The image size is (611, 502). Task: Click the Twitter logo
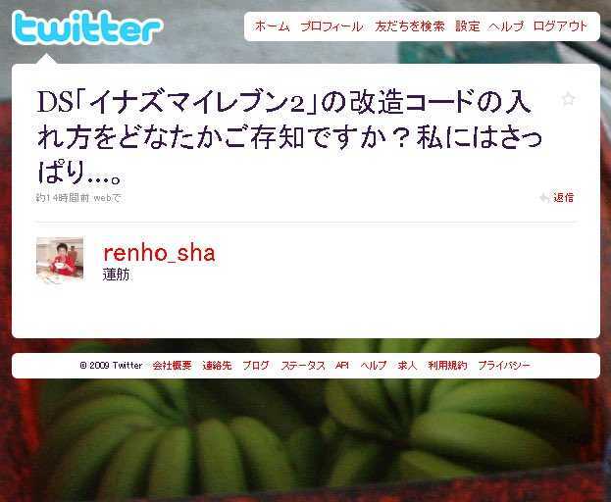click(x=87, y=27)
